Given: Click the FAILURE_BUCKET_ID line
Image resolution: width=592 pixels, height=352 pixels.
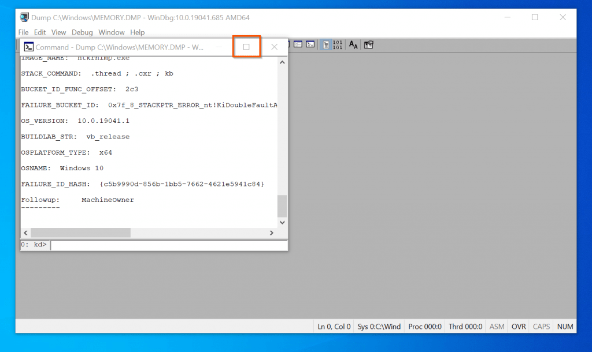Looking at the screenshot, I should click(149, 105).
